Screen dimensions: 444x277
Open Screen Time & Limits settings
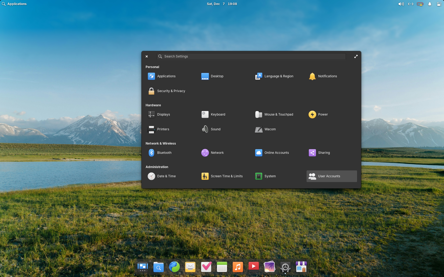pyautogui.click(x=224, y=176)
